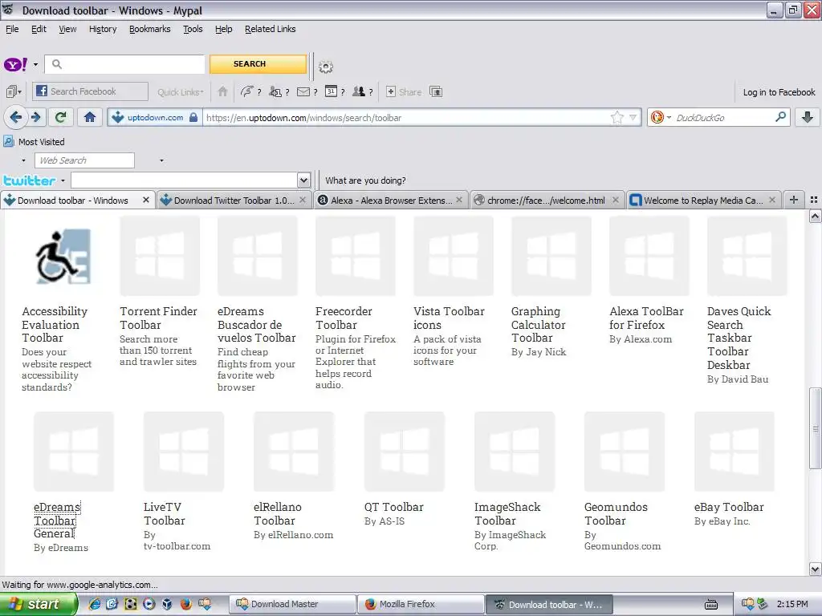Click the Windows start button

pyautogui.click(x=39, y=604)
